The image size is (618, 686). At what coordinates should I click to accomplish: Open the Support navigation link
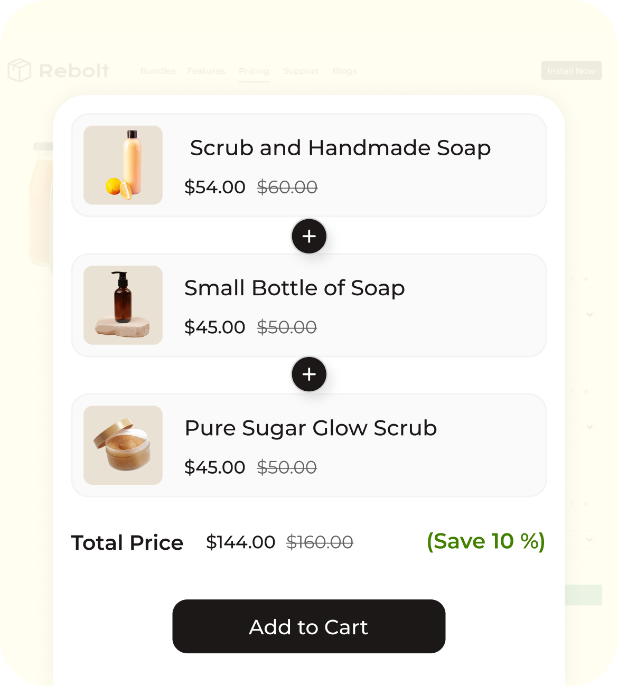[x=301, y=71]
